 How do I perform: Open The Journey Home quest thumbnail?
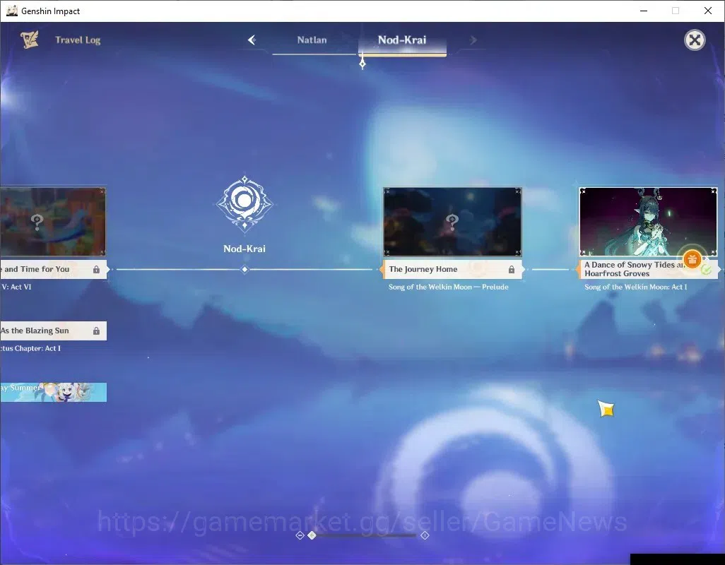point(453,222)
